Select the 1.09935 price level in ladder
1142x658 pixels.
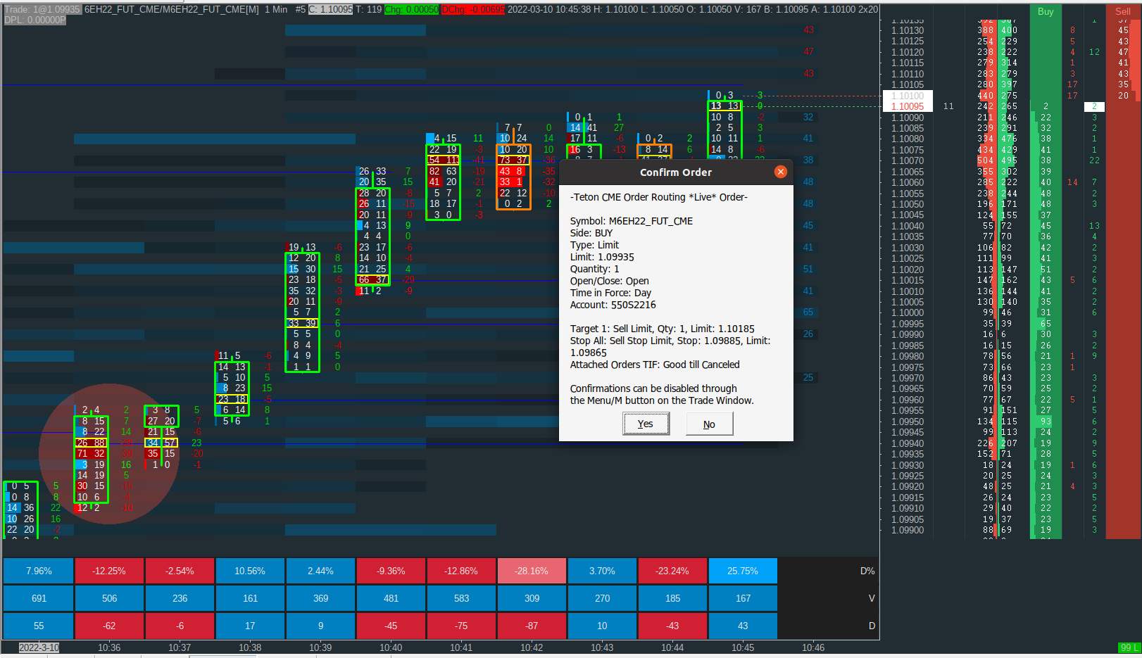[x=908, y=454]
